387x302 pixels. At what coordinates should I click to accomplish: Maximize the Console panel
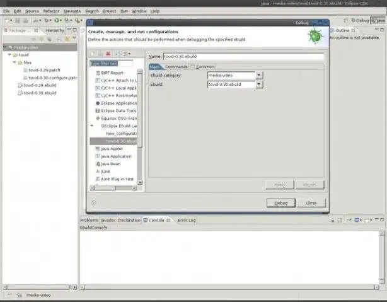tap(382, 219)
